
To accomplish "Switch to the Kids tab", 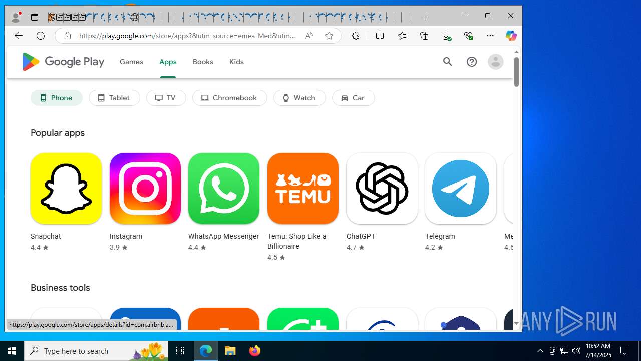I will click(236, 62).
